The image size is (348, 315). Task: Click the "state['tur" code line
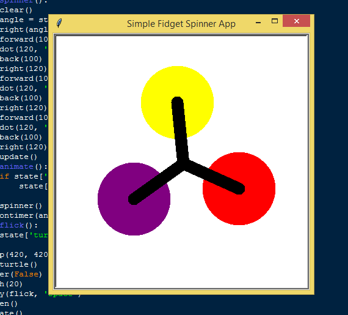coord(24,235)
